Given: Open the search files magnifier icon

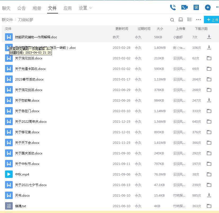Looking at the screenshot, I should [x=172, y=20].
